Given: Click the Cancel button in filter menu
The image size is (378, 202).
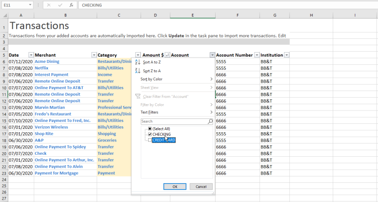Looking at the screenshot, I should [201, 187].
